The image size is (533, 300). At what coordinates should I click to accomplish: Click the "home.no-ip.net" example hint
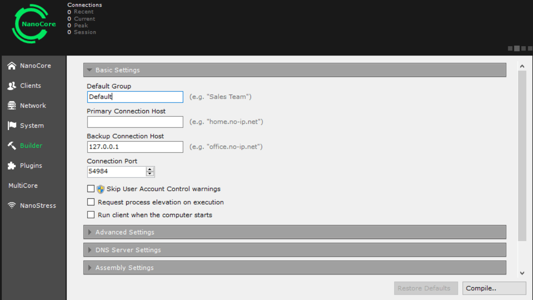tap(227, 122)
